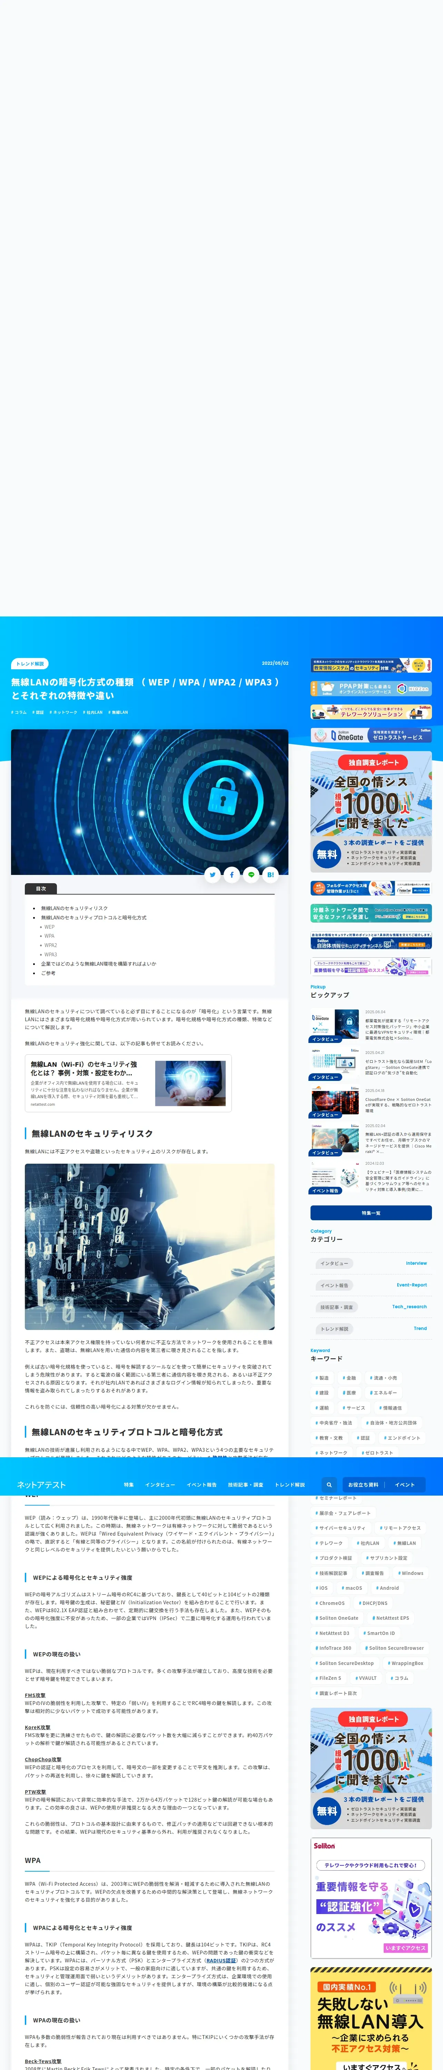Image resolution: width=443 pixels, height=2070 pixels.
Task: Select the #ネットワーク tag under title
Action: point(63,712)
